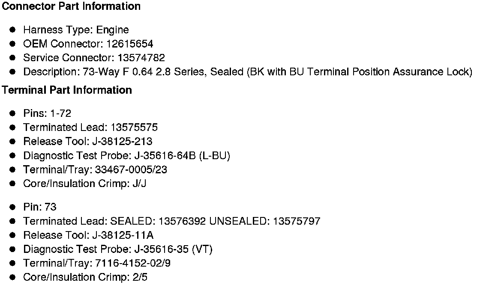Click Release Tool J-38125-11A
The image size is (480, 285).
point(123,235)
